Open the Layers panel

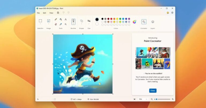click(153, 22)
